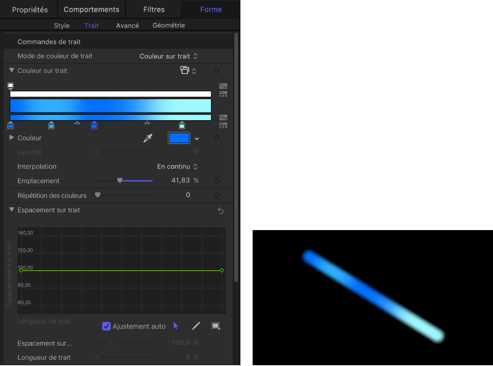The image size is (493, 366).
Task: Click the 140,00 graph axis label
Action: [25, 233]
